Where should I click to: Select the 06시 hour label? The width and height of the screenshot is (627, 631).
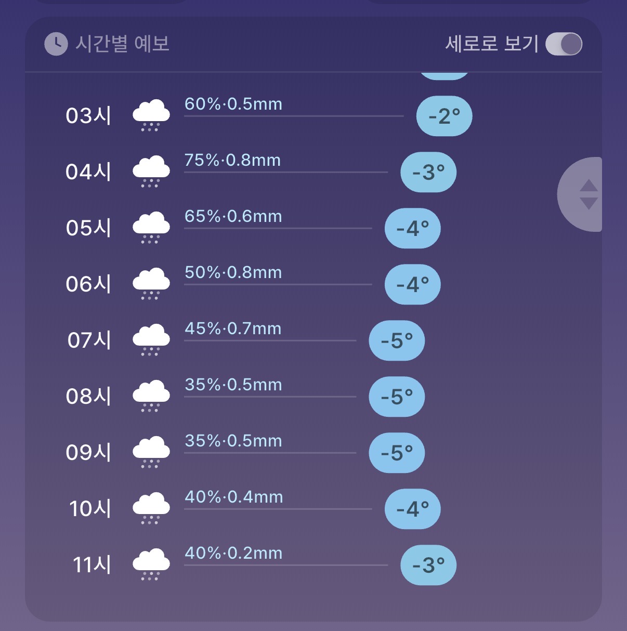point(88,284)
